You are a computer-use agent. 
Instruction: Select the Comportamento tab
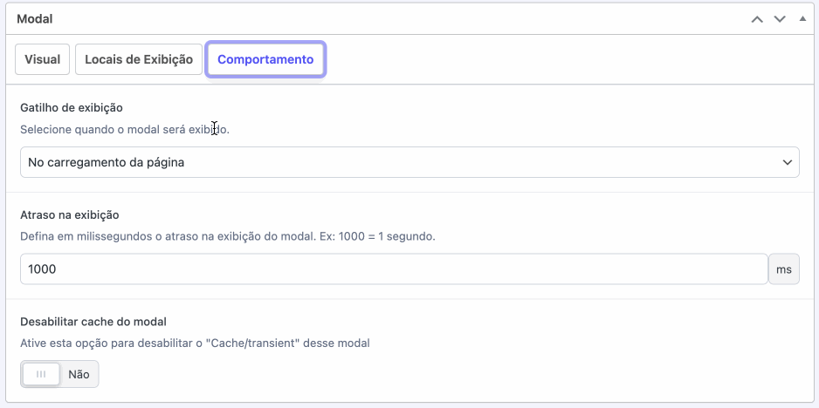click(265, 60)
